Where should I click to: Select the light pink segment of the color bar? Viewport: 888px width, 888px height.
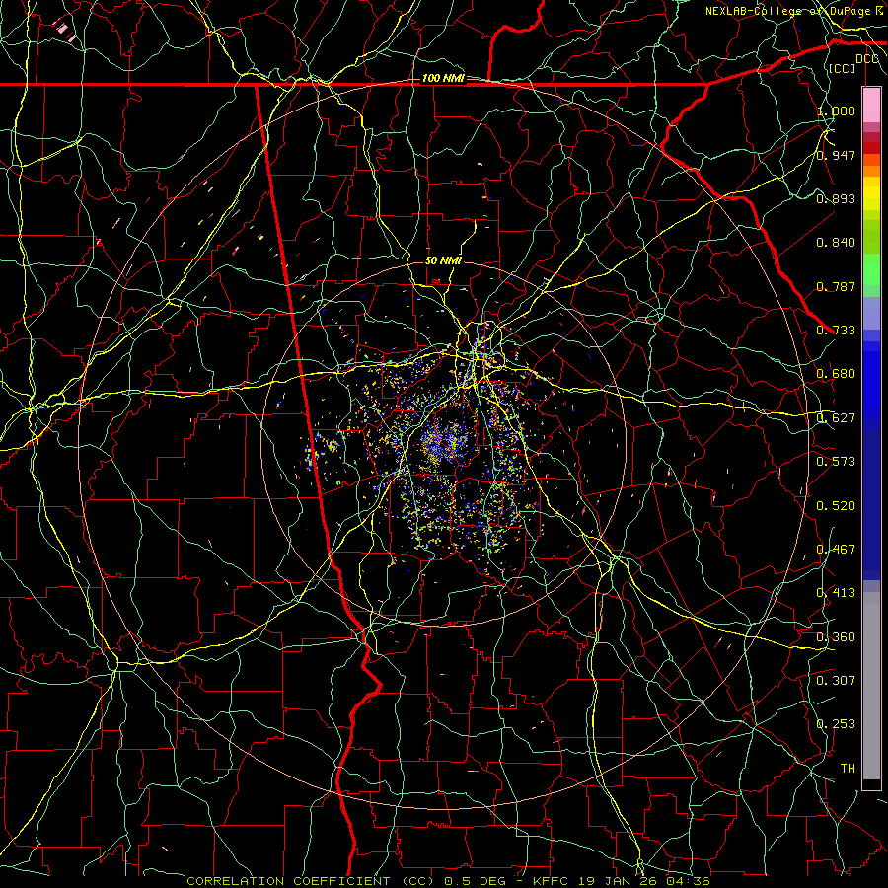pyautogui.click(x=871, y=106)
